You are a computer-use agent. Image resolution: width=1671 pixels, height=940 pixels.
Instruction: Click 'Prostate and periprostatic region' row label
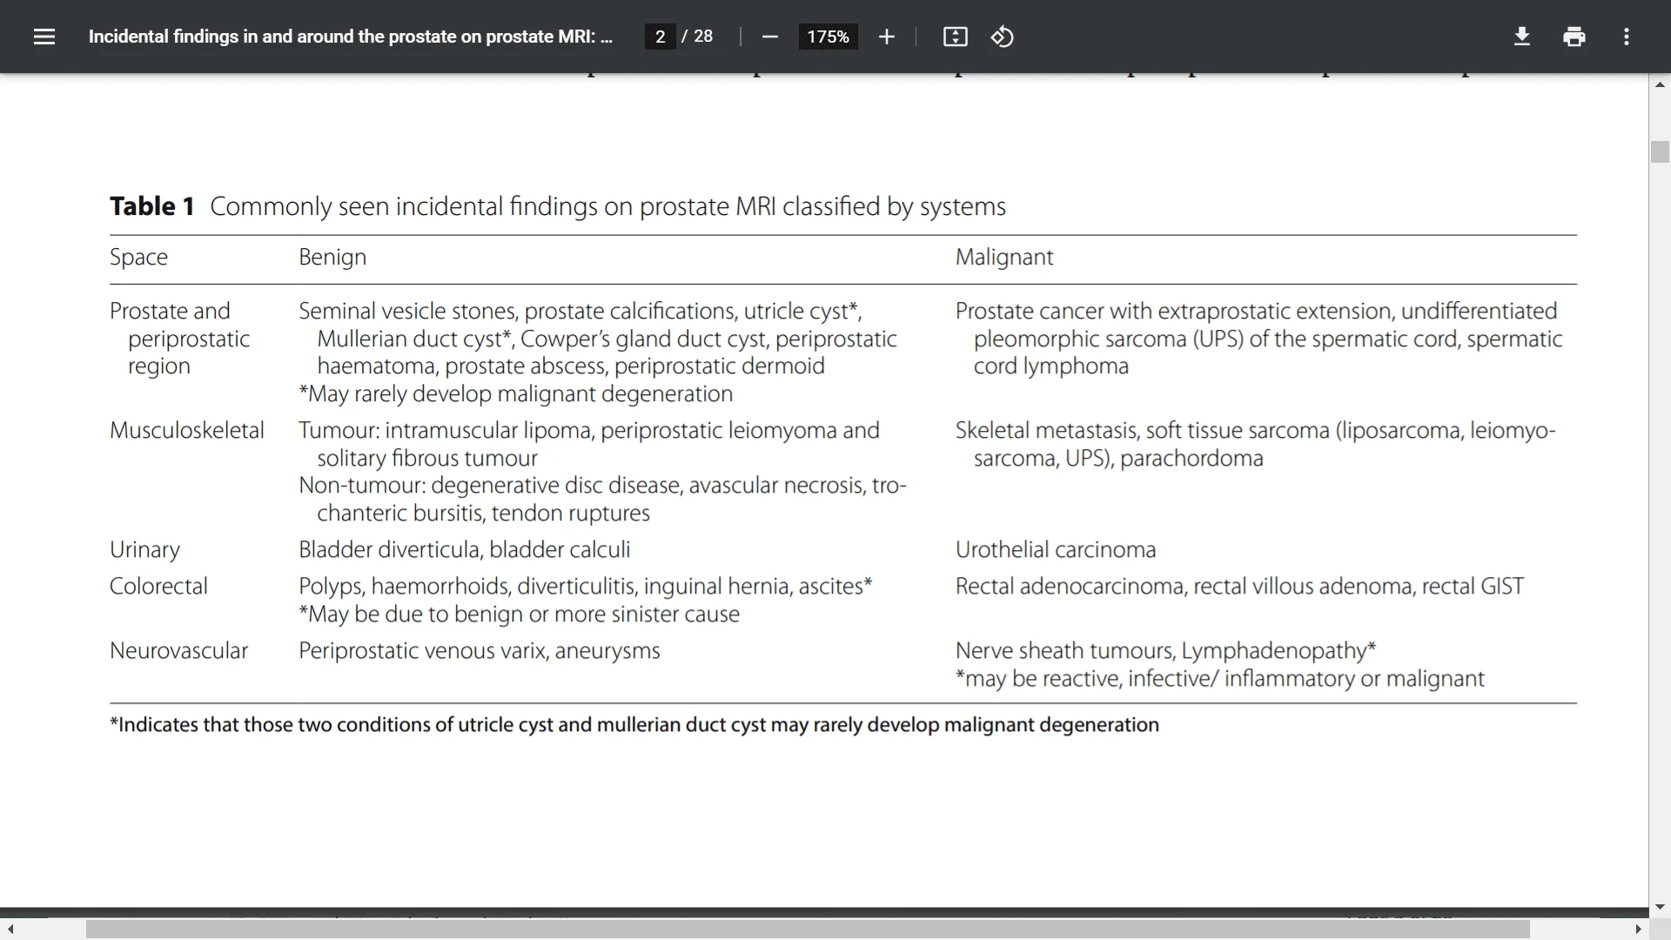click(x=179, y=338)
